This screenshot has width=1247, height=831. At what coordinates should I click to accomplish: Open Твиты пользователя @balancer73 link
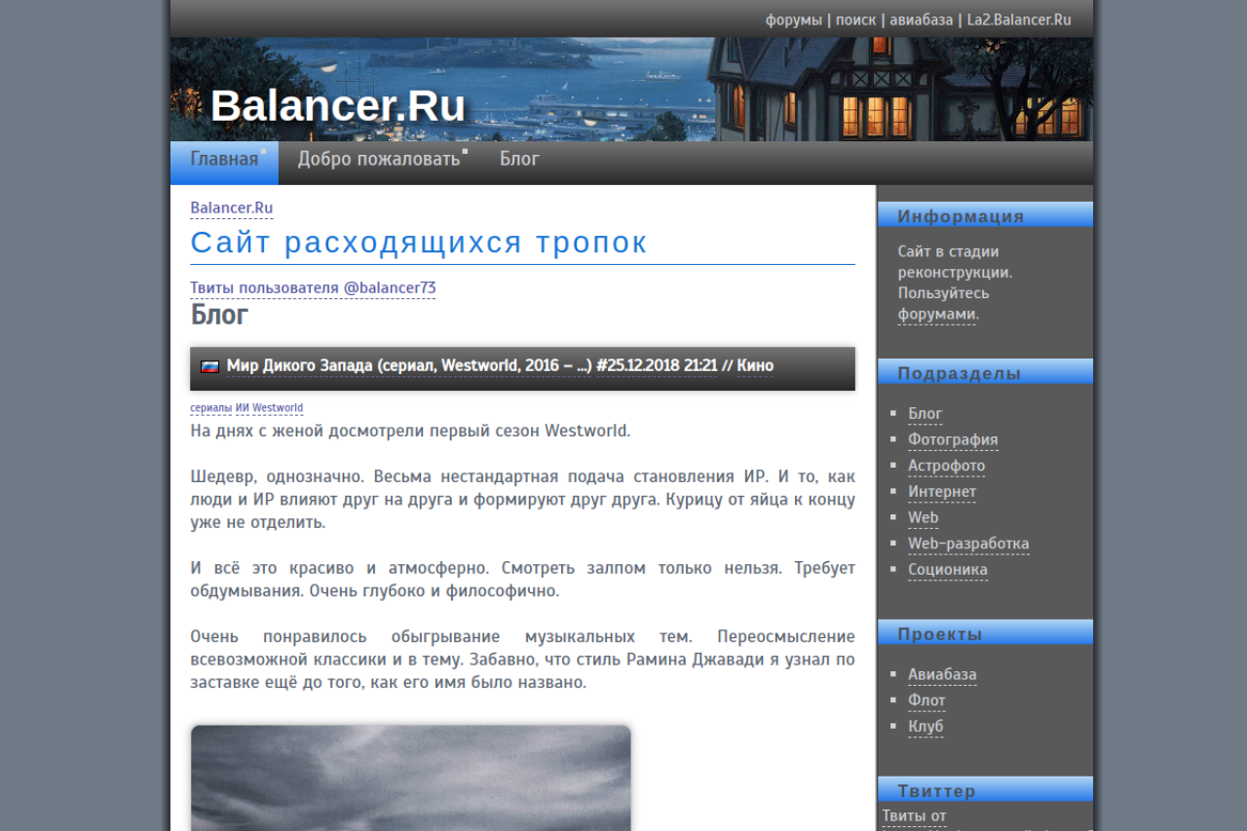pyautogui.click(x=313, y=288)
